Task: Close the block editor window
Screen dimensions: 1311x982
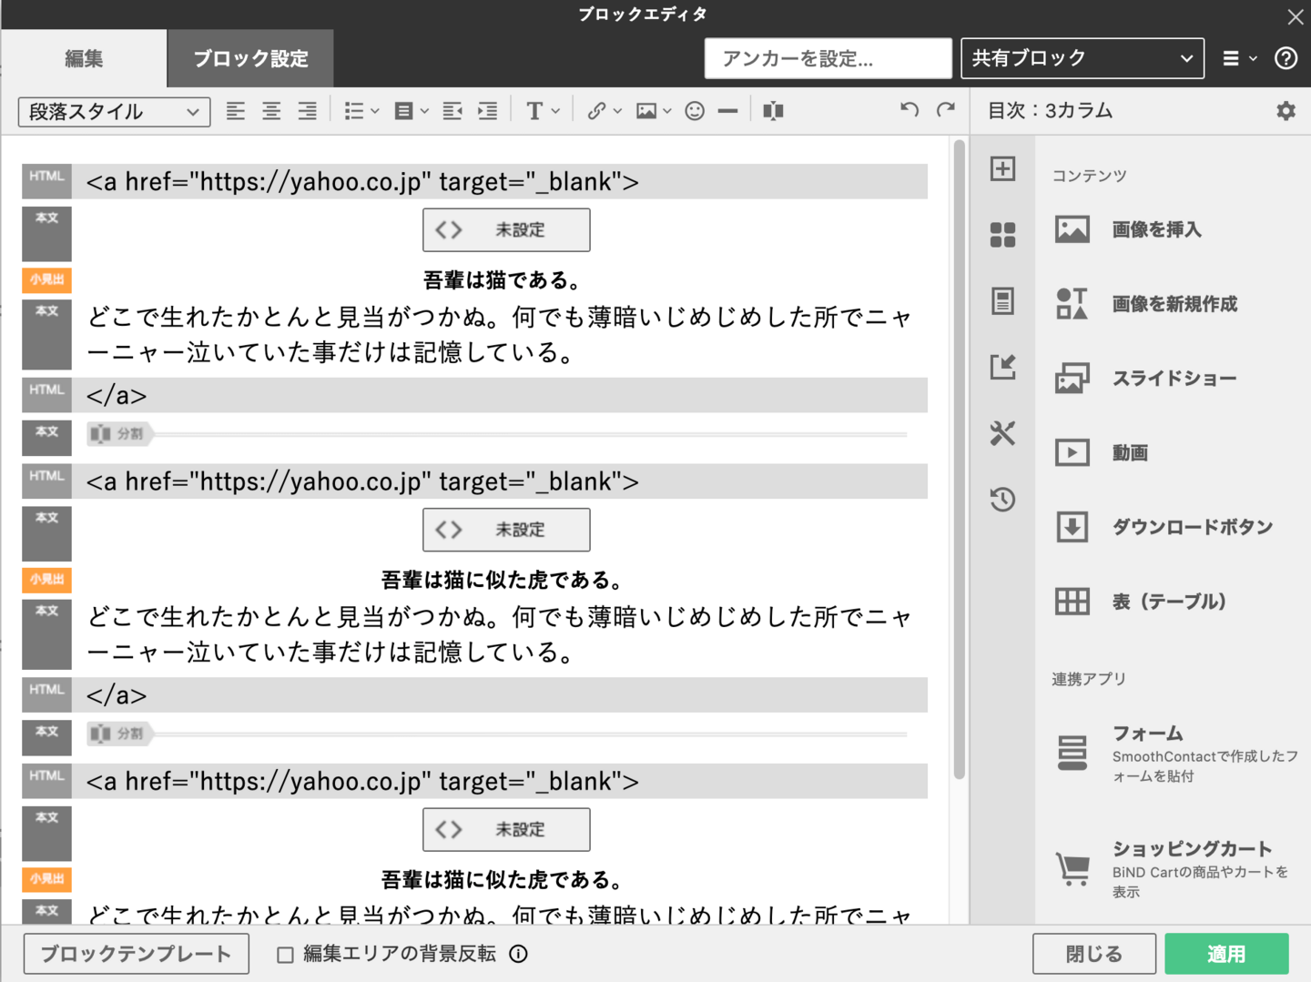Action: click(x=1295, y=15)
